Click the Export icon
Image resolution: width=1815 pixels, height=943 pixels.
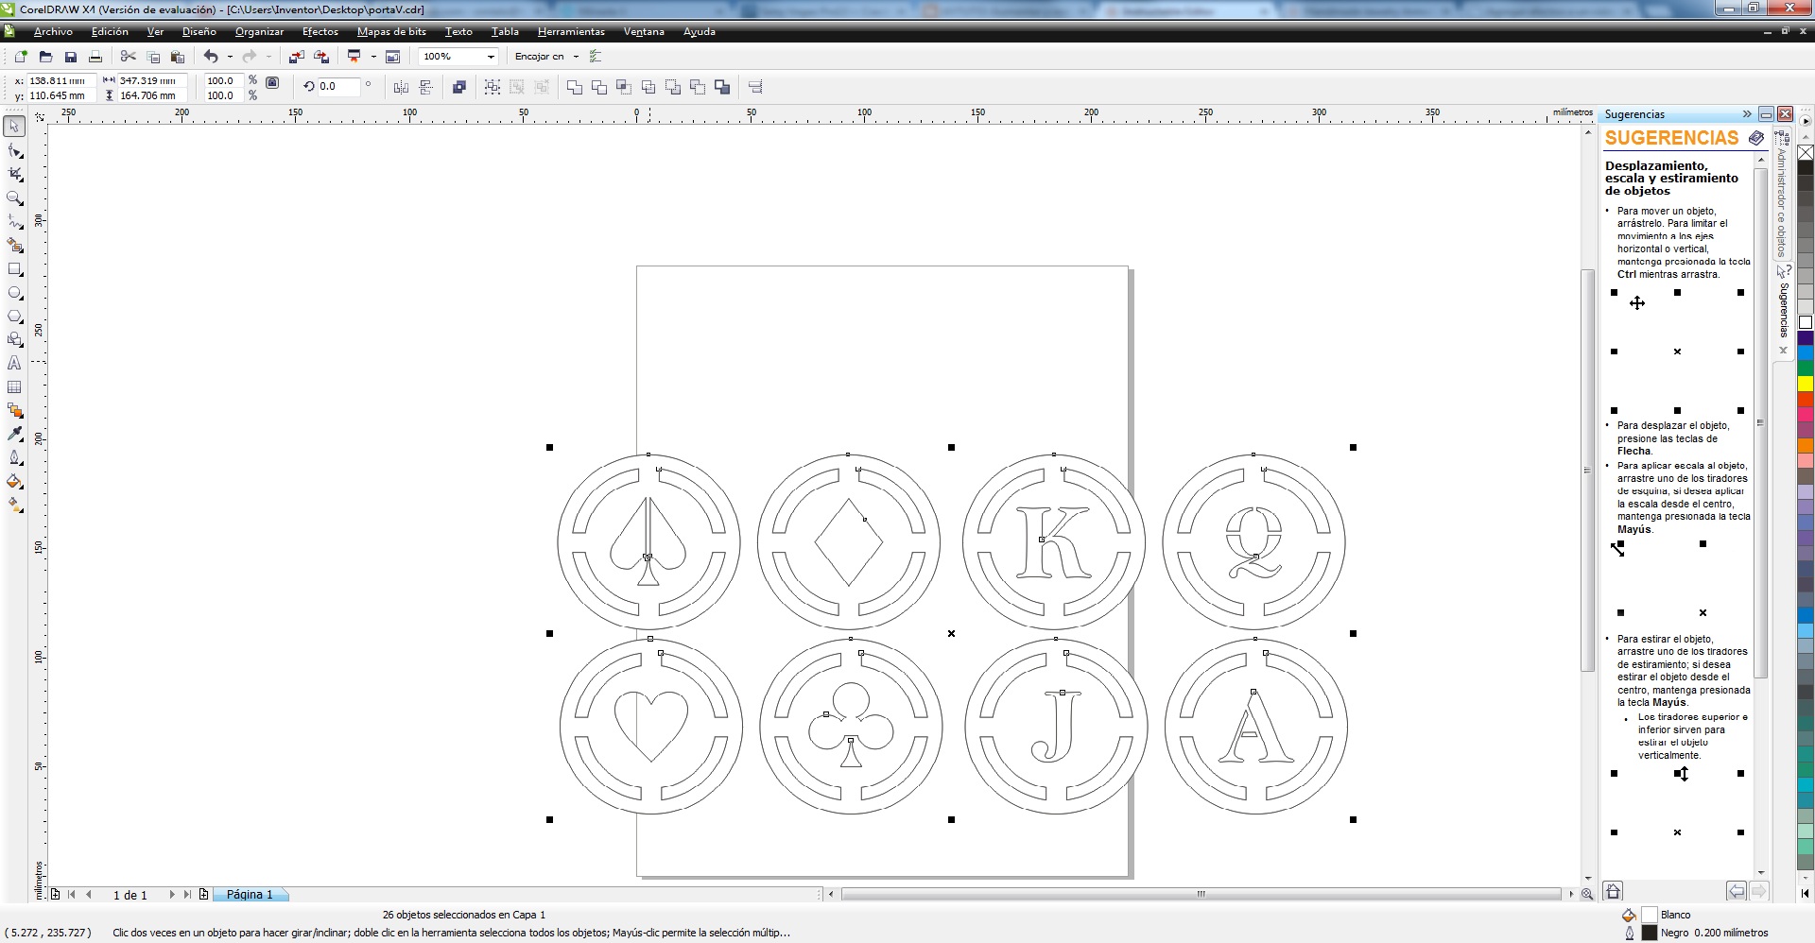pos(321,57)
